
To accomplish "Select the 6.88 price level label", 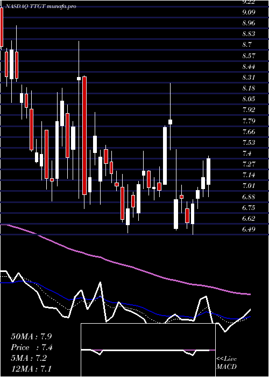I will pos(249,197).
